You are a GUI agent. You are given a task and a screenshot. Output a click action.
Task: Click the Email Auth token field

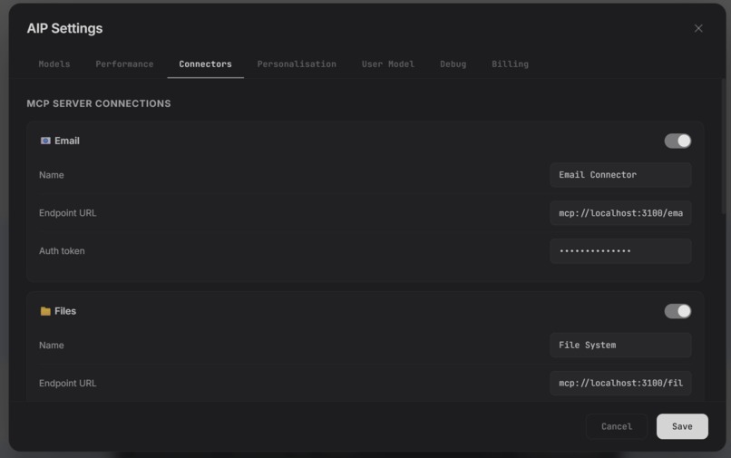click(620, 251)
